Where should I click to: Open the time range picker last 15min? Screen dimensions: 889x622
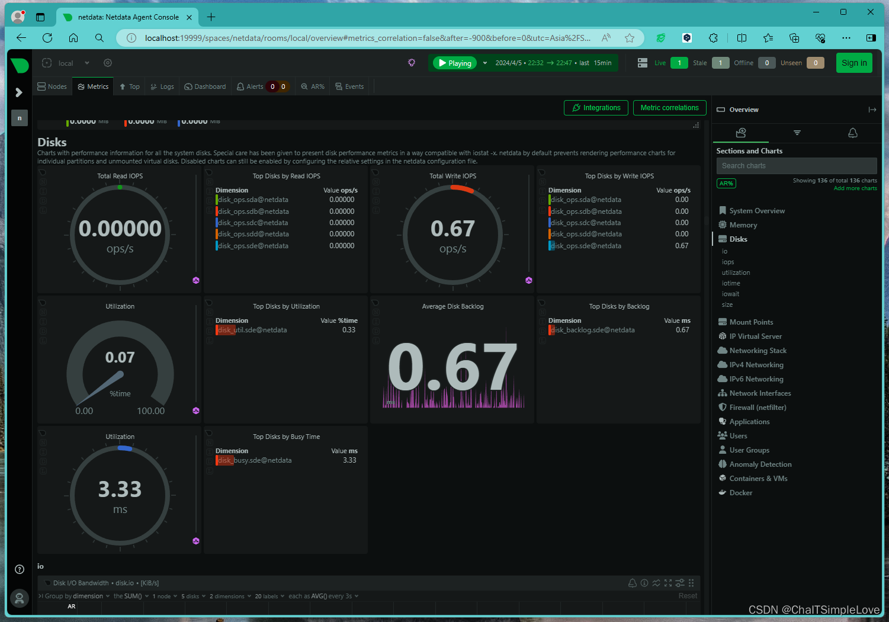pyautogui.click(x=553, y=63)
